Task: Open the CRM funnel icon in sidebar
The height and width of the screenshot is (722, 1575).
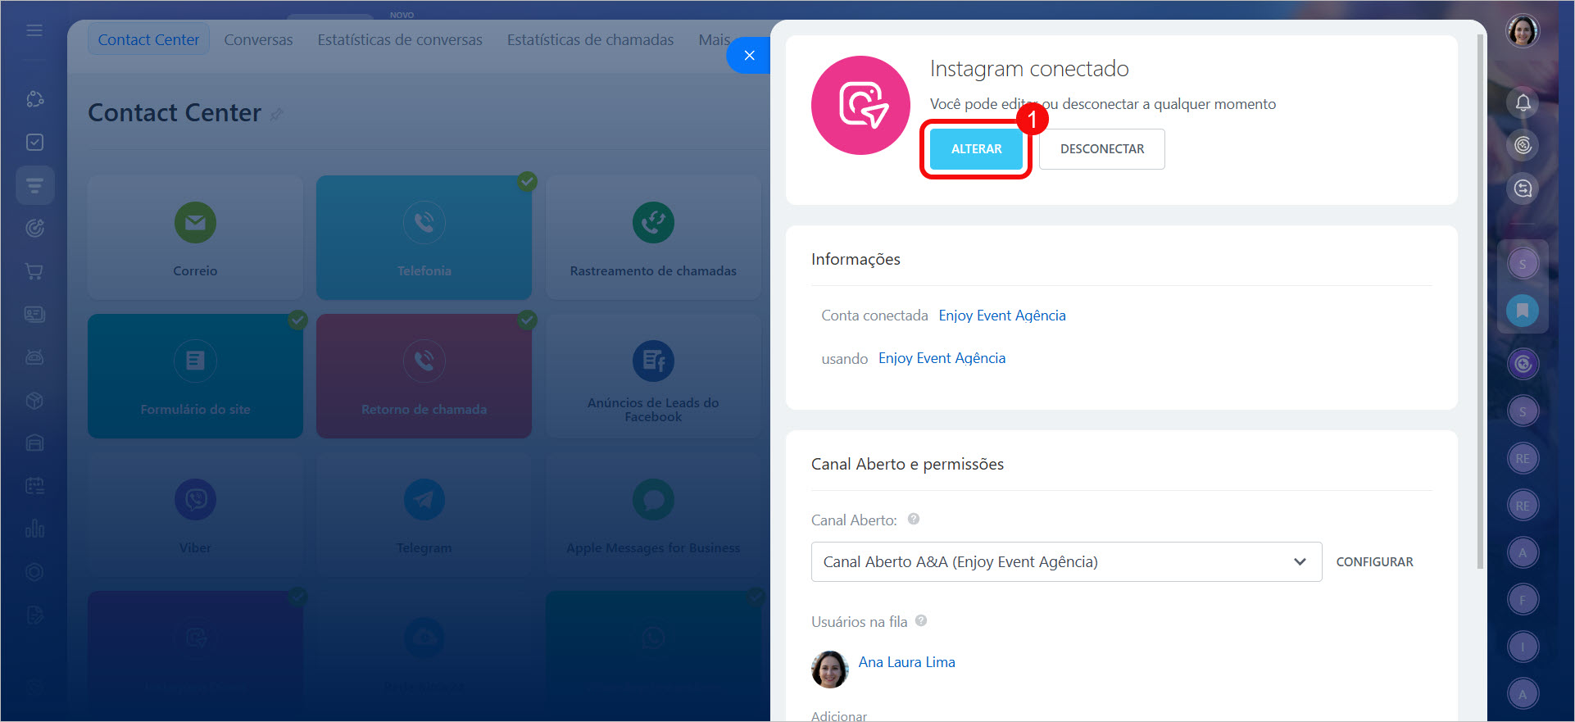Action: [34, 185]
